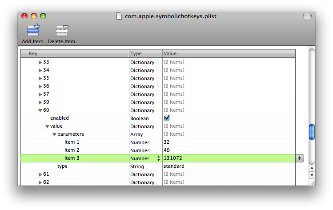This screenshot has height=210, width=333.
Task: Click the document proxy icon in title bar
Action: [119, 16]
